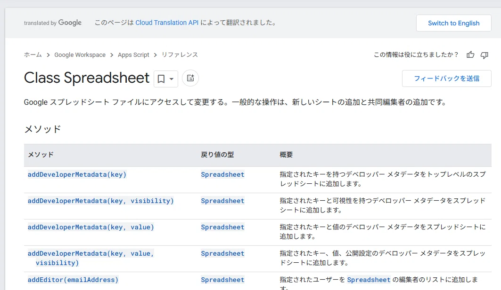The width and height of the screenshot is (501, 290).
Task: Click the thumbs up helpful icon
Action: click(470, 55)
